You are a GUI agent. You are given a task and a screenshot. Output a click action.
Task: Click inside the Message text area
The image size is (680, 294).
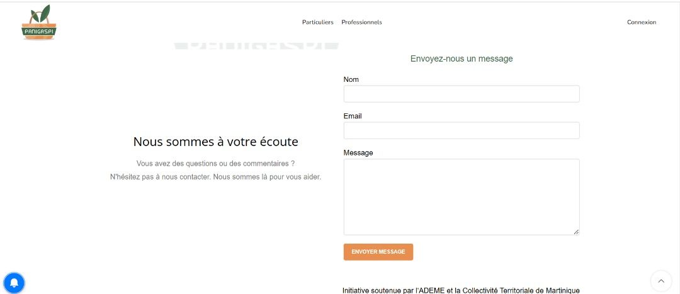(x=462, y=197)
